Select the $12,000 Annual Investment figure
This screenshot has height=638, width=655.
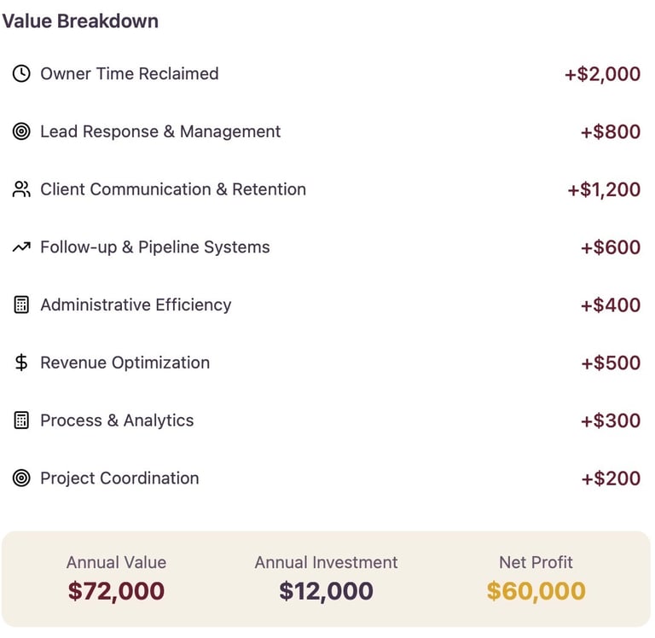(327, 590)
